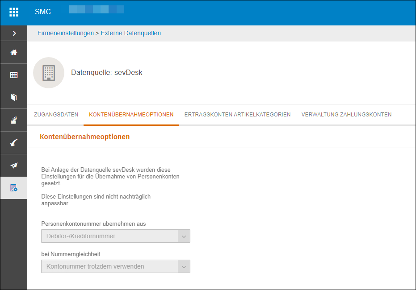
Task: Open the Ertragskonten Artikelkategorien tab
Action: tap(237, 114)
